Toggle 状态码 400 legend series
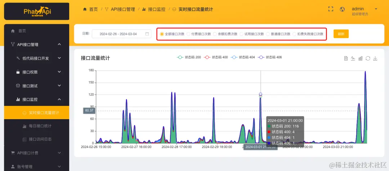The height and width of the screenshot is (171, 389). 216,57
